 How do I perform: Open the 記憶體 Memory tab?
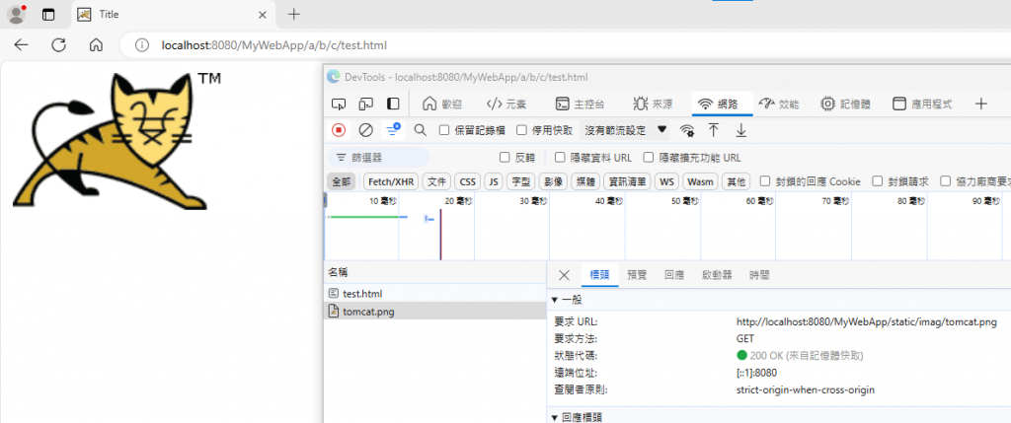846,104
